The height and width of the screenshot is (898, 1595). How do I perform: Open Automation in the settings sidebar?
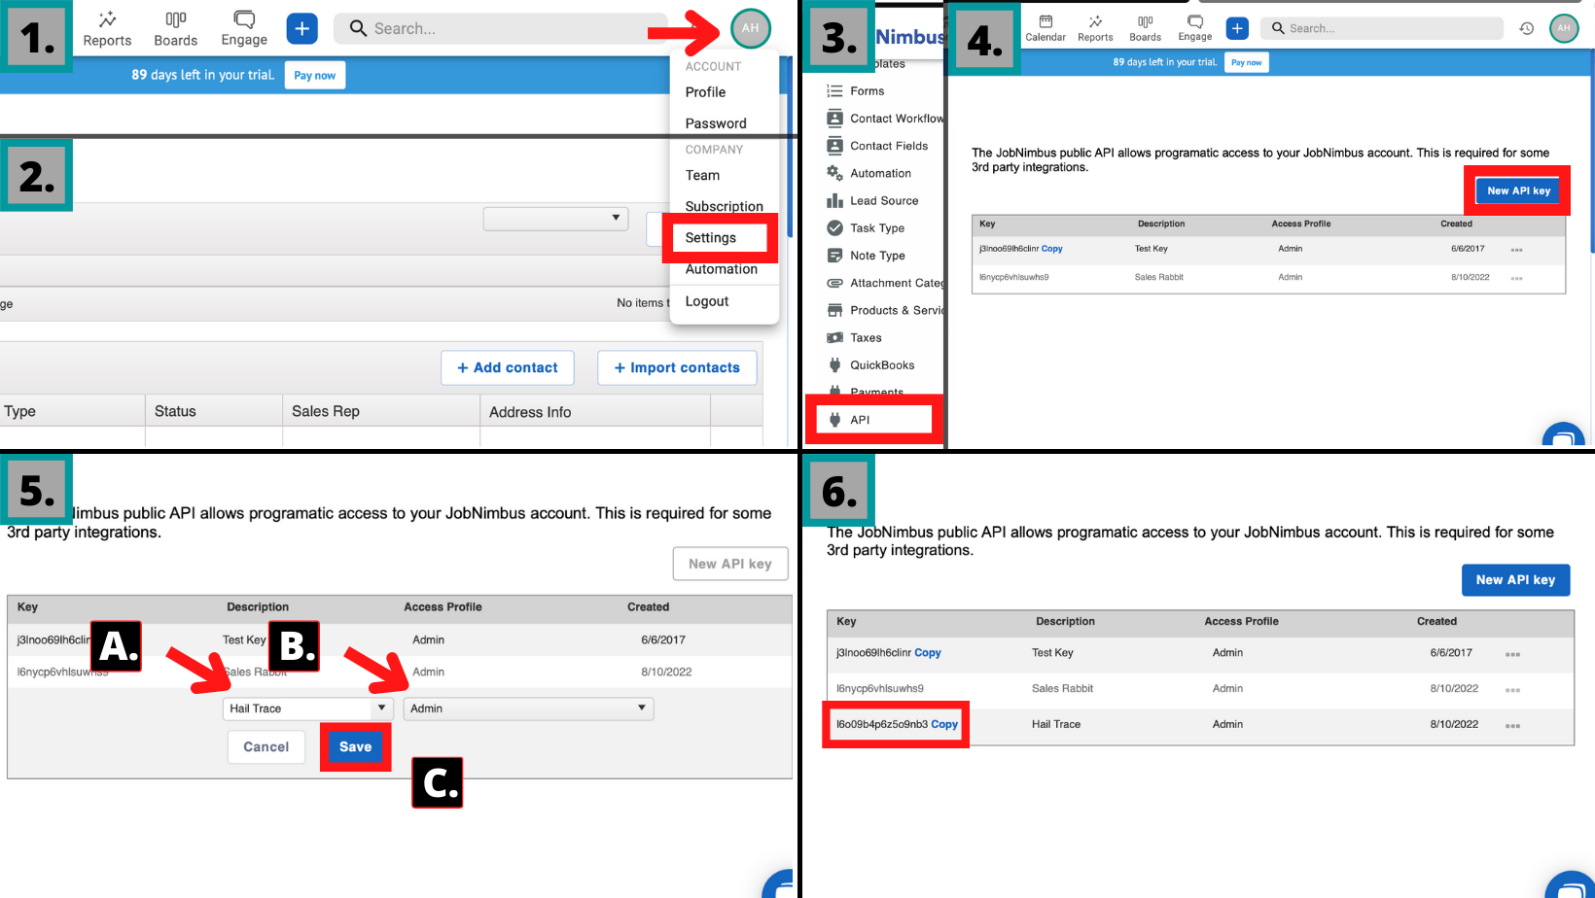pos(868,173)
